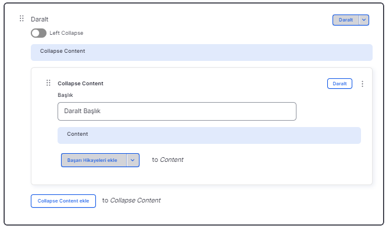Click the Daralt button inside Collapse Content card
This screenshot has width=386, height=228.
click(x=339, y=84)
